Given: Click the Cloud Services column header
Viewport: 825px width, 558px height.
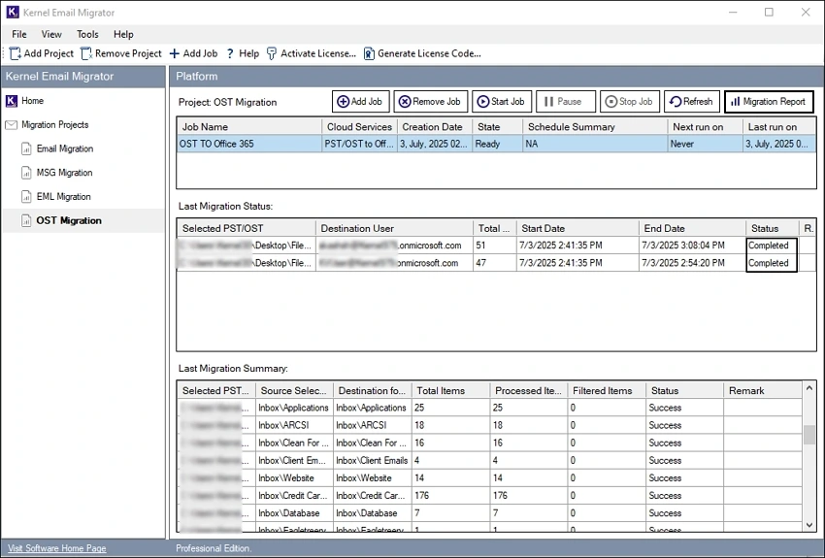Looking at the screenshot, I should tap(359, 127).
